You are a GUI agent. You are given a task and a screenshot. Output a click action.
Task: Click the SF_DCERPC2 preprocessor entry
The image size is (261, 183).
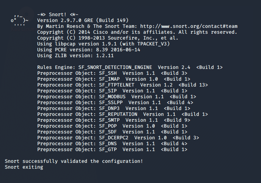point(118,138)
